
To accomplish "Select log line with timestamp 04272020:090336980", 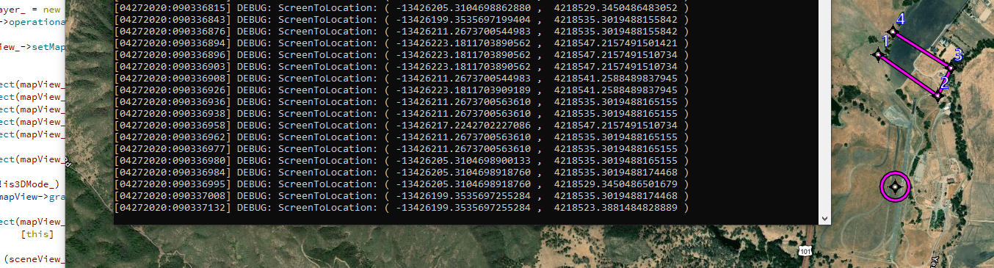I will coord(402,160).
